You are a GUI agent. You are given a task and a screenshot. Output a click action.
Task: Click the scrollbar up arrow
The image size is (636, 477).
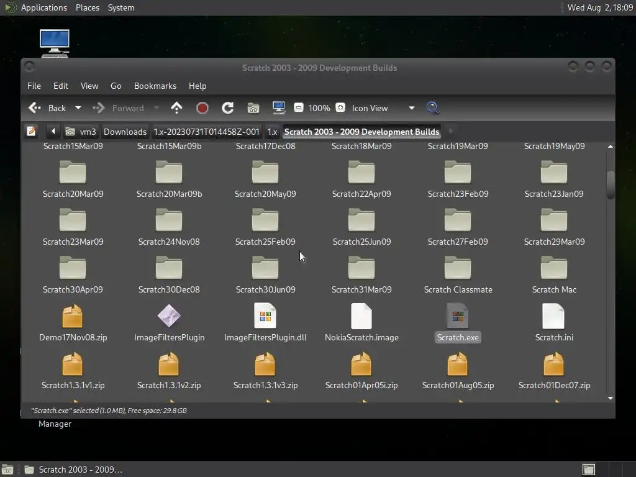coord(611,147)
